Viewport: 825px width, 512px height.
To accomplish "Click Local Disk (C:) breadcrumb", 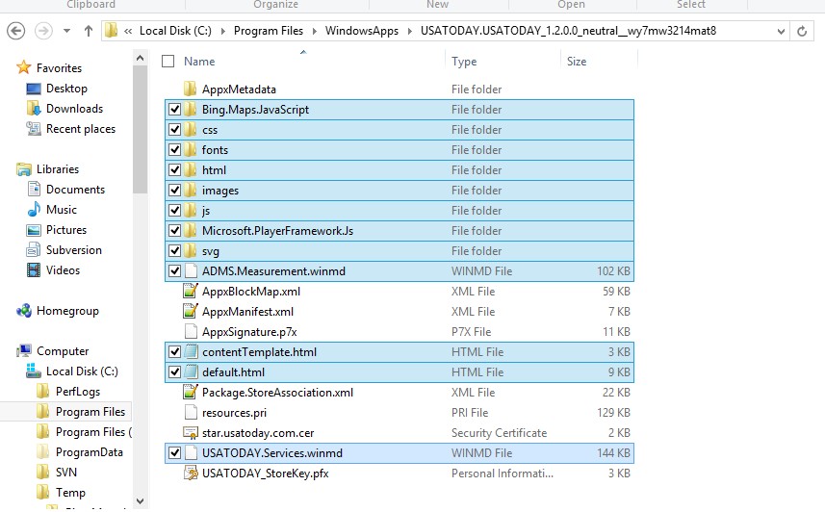I will coord(175,31).
